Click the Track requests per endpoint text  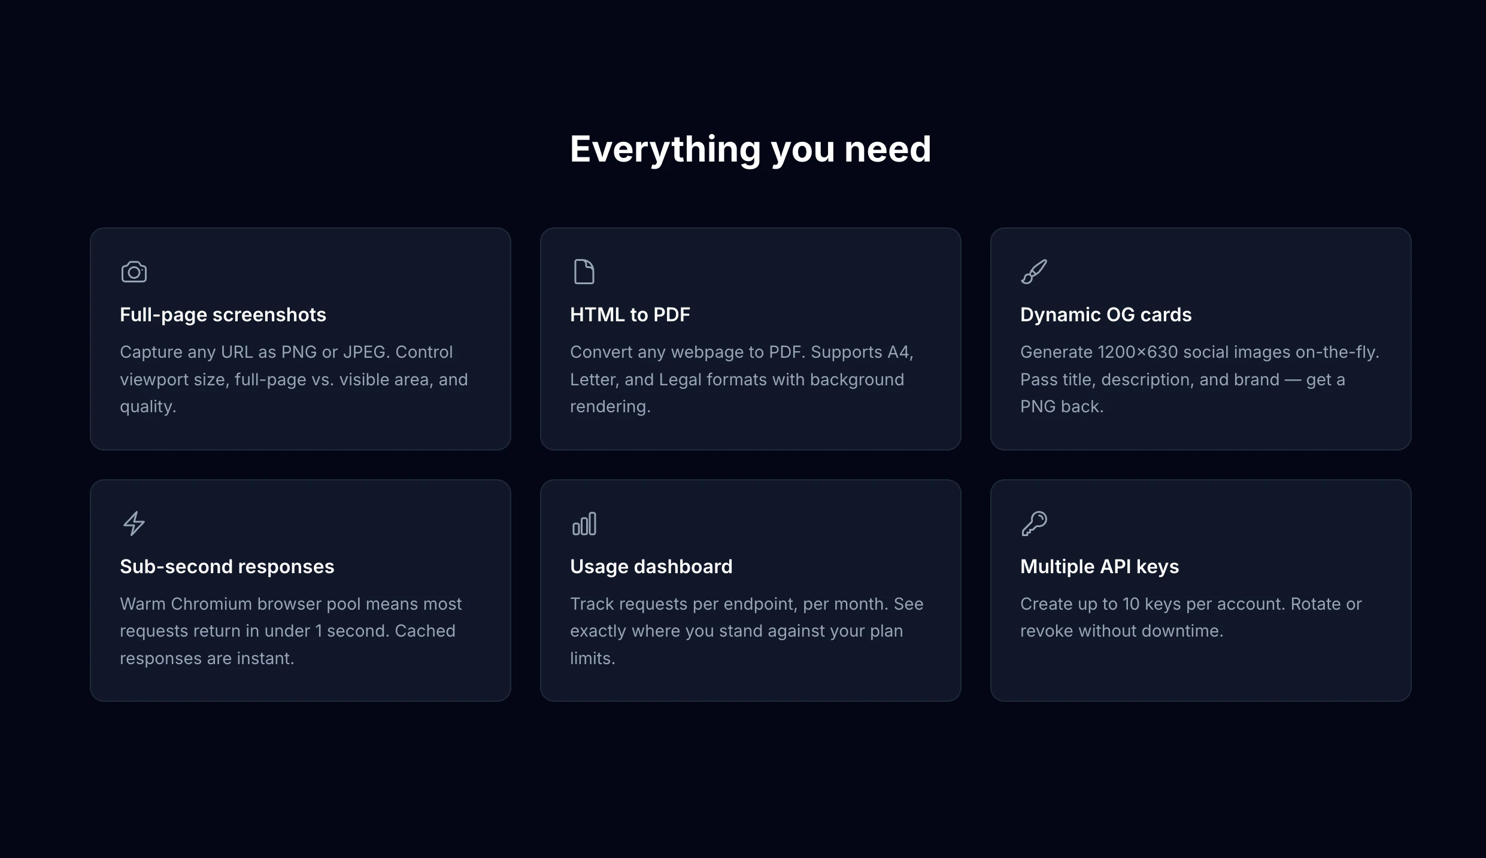tap(746, 631)
